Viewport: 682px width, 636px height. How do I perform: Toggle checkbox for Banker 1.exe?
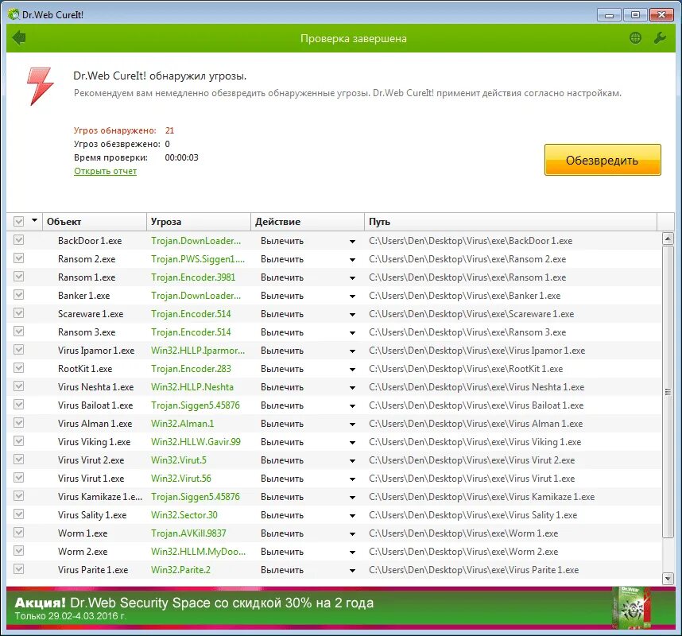click(19, 295)
